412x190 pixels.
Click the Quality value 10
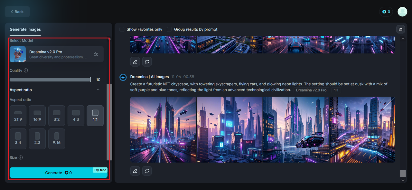(98, 80)
